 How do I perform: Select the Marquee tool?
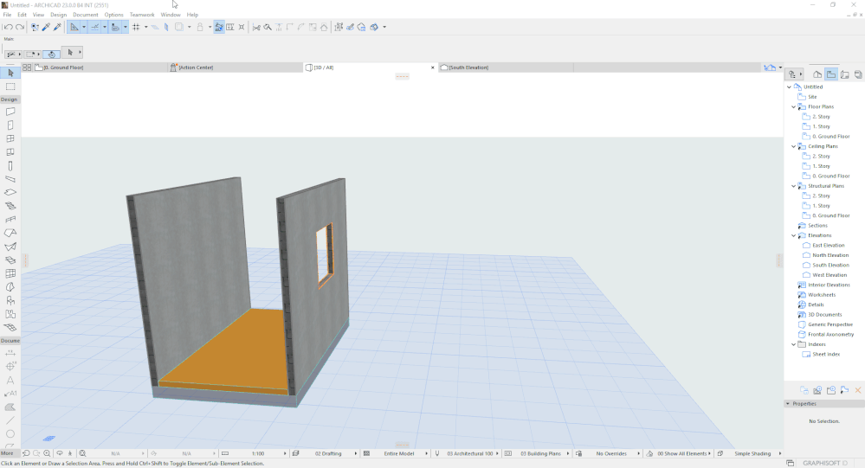10,87
